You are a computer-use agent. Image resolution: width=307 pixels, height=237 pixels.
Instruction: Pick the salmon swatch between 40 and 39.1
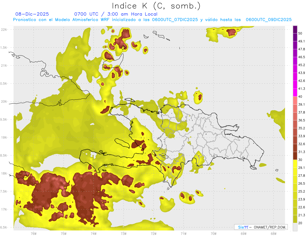(295, 100)
